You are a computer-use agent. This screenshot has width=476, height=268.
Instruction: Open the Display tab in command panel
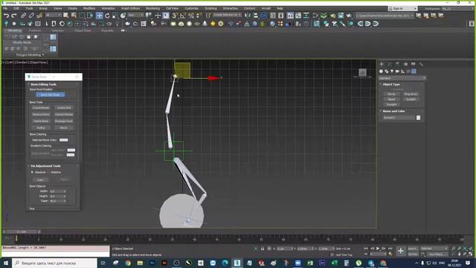point(414,64)
